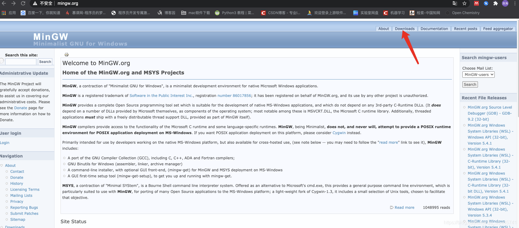Open C-Runtime Library (32-bit DLL) 5.4.1 release
This screenshot has height=228, width=519.
[490, 182]
